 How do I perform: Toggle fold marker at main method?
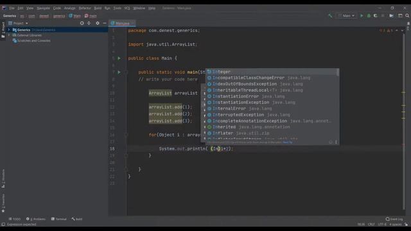(126, 72)
